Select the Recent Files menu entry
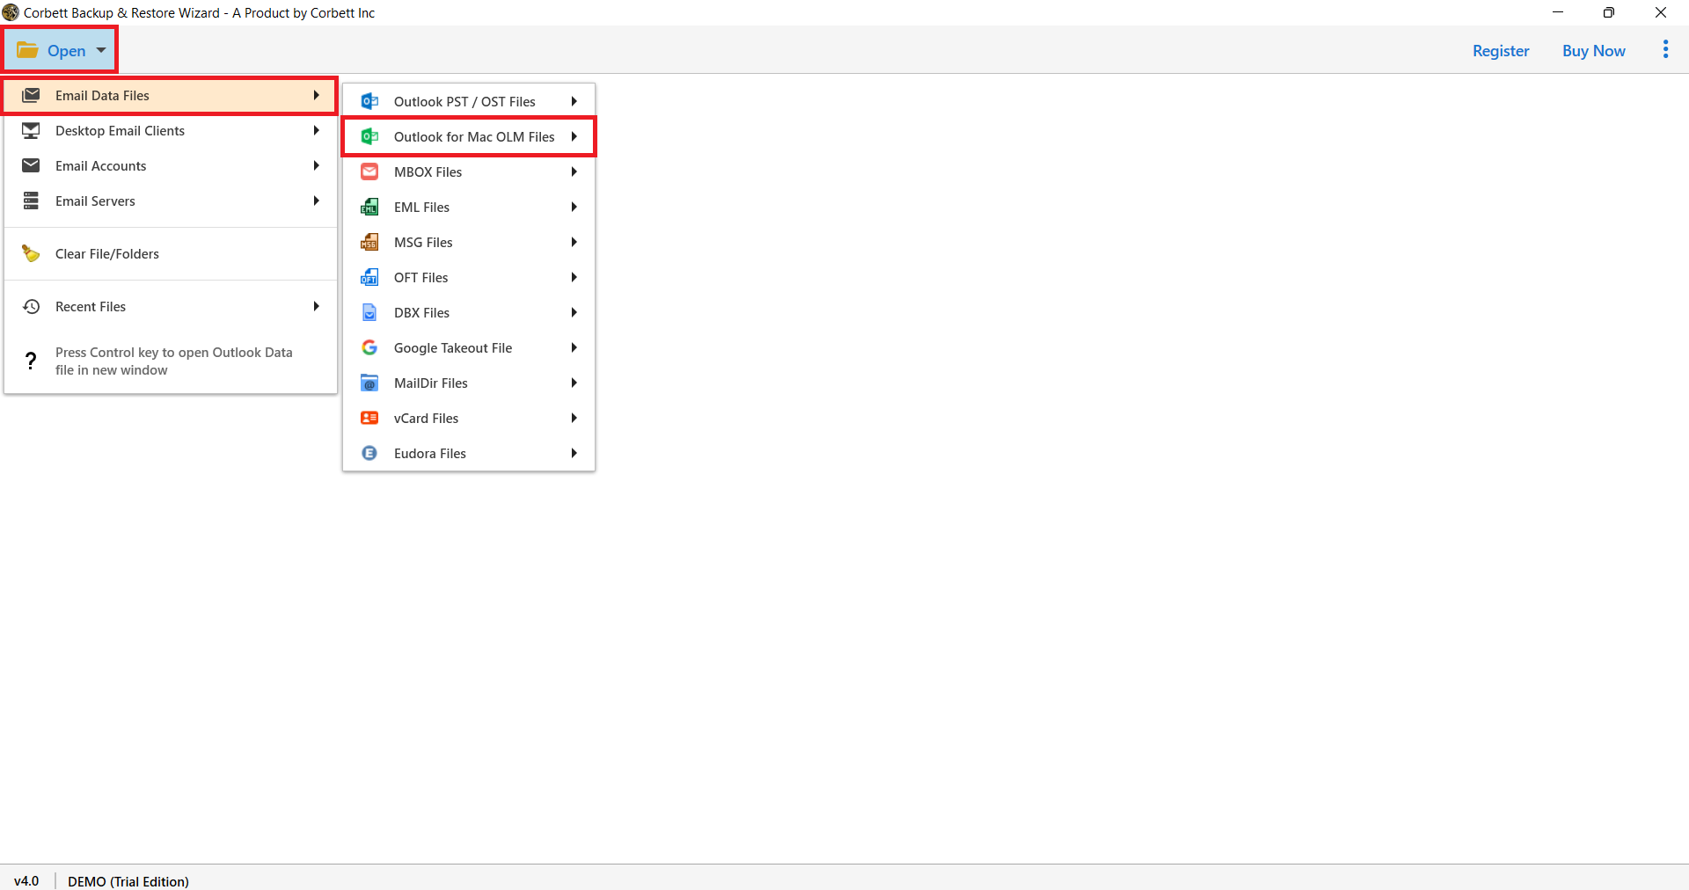Viewport: 1689px width, 890px height. [171, 306]
